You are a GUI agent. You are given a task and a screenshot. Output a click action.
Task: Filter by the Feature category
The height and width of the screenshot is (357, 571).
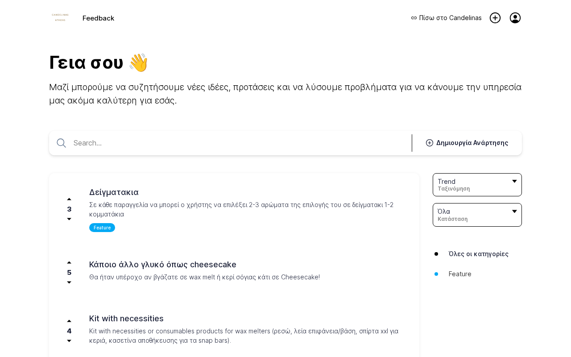click(x=460, y=274)
